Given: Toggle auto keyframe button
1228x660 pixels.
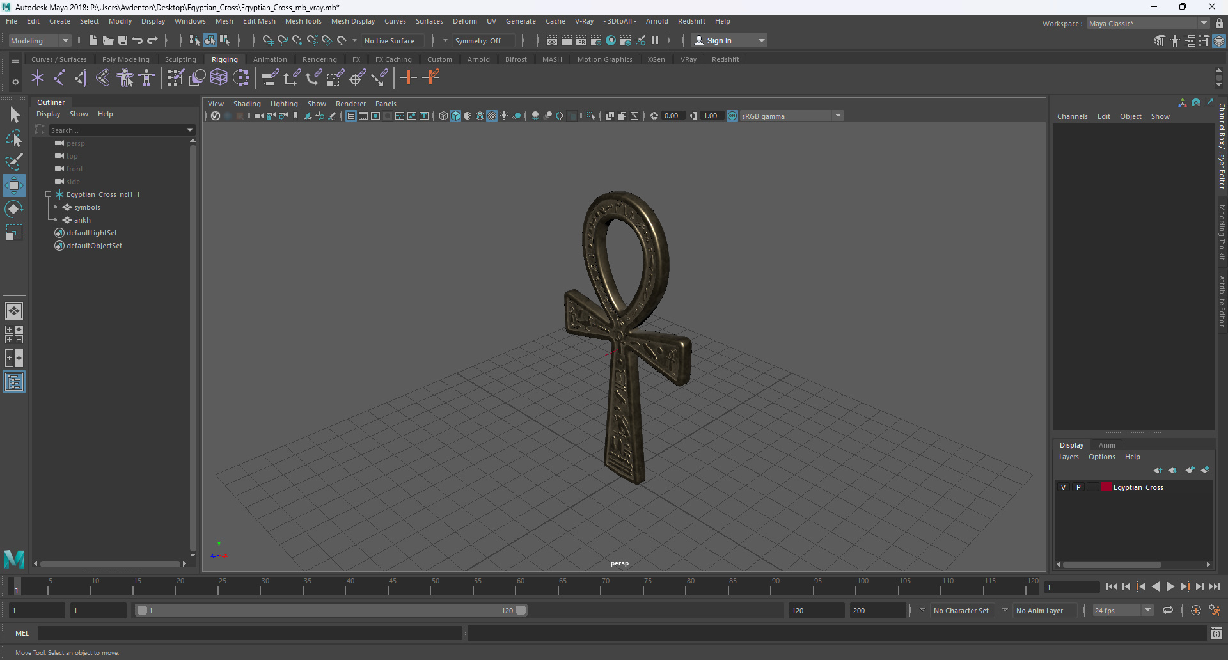Looking at the screenshot, I should [x=1196, y=611].
